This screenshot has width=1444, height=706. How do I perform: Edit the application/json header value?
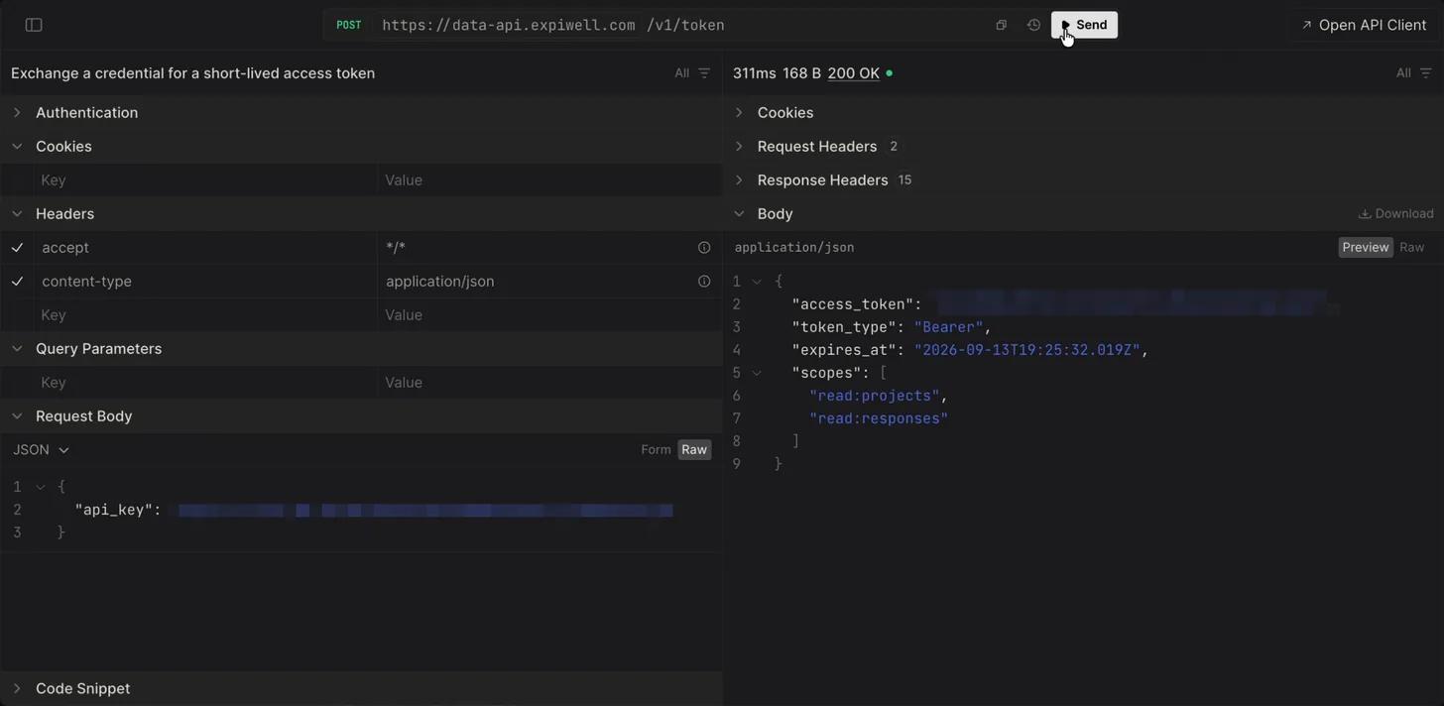click(x=536, y=282)
